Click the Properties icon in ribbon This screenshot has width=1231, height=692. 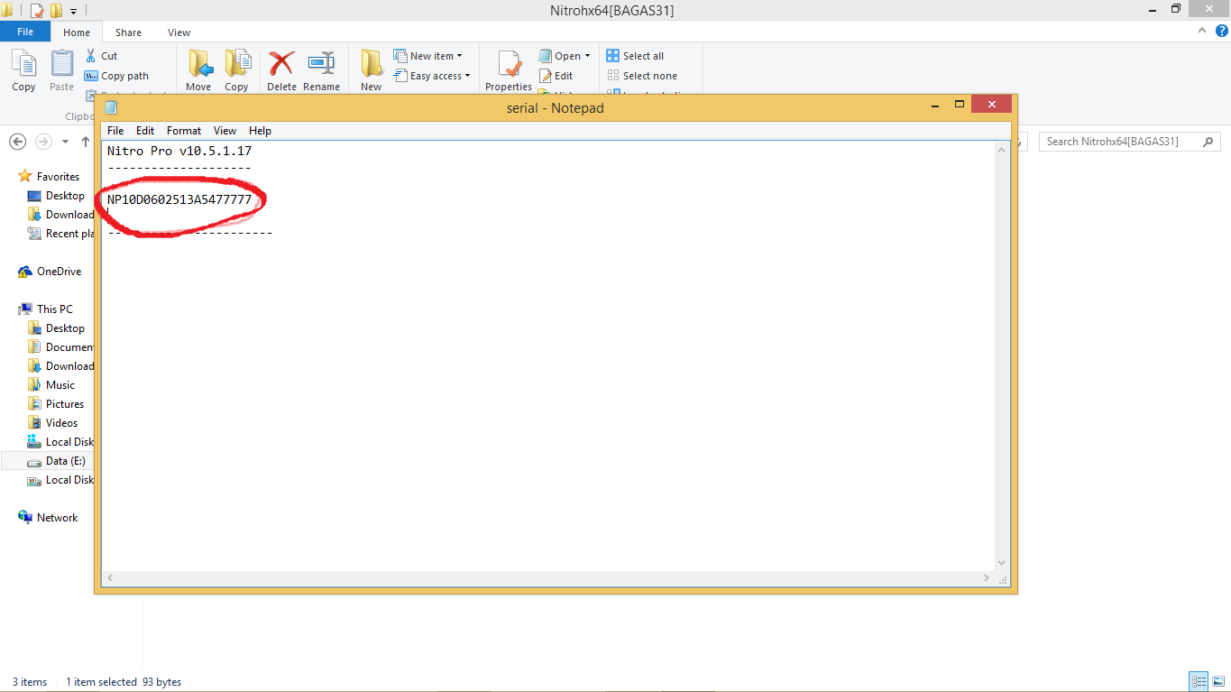point(510,64)
